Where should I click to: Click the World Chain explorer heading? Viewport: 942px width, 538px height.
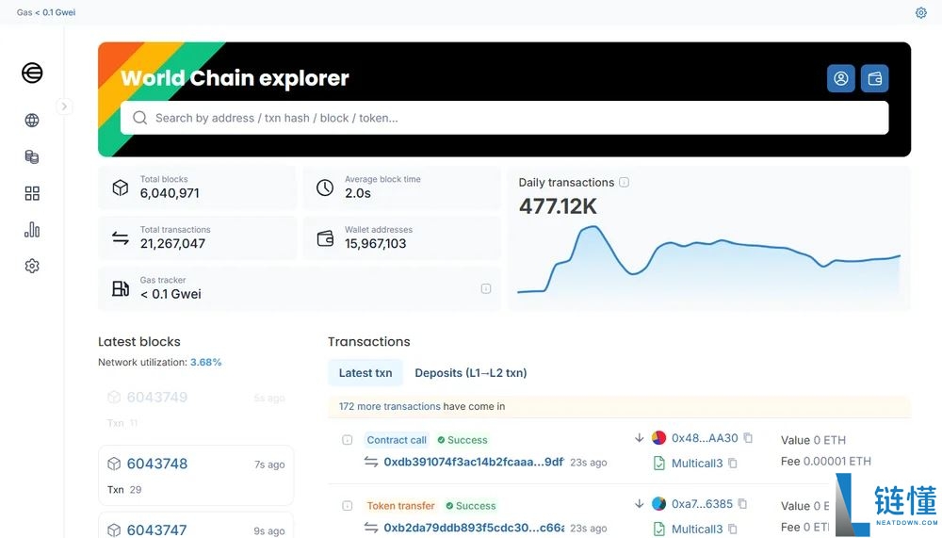(235, 78)
